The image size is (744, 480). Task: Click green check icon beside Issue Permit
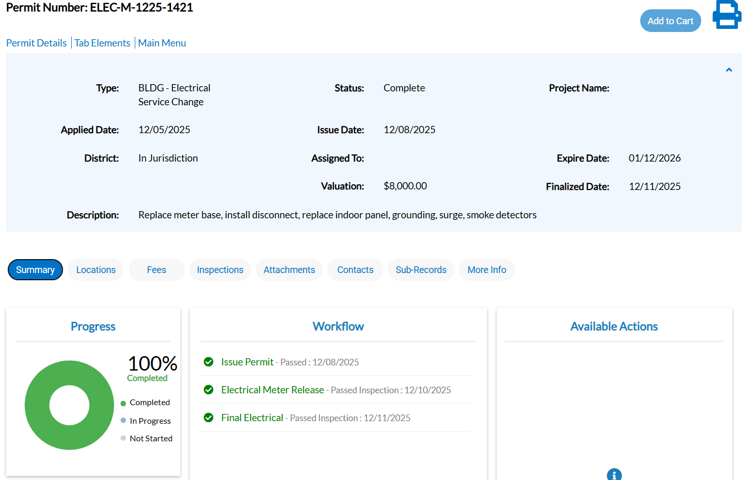pos(209,362)
